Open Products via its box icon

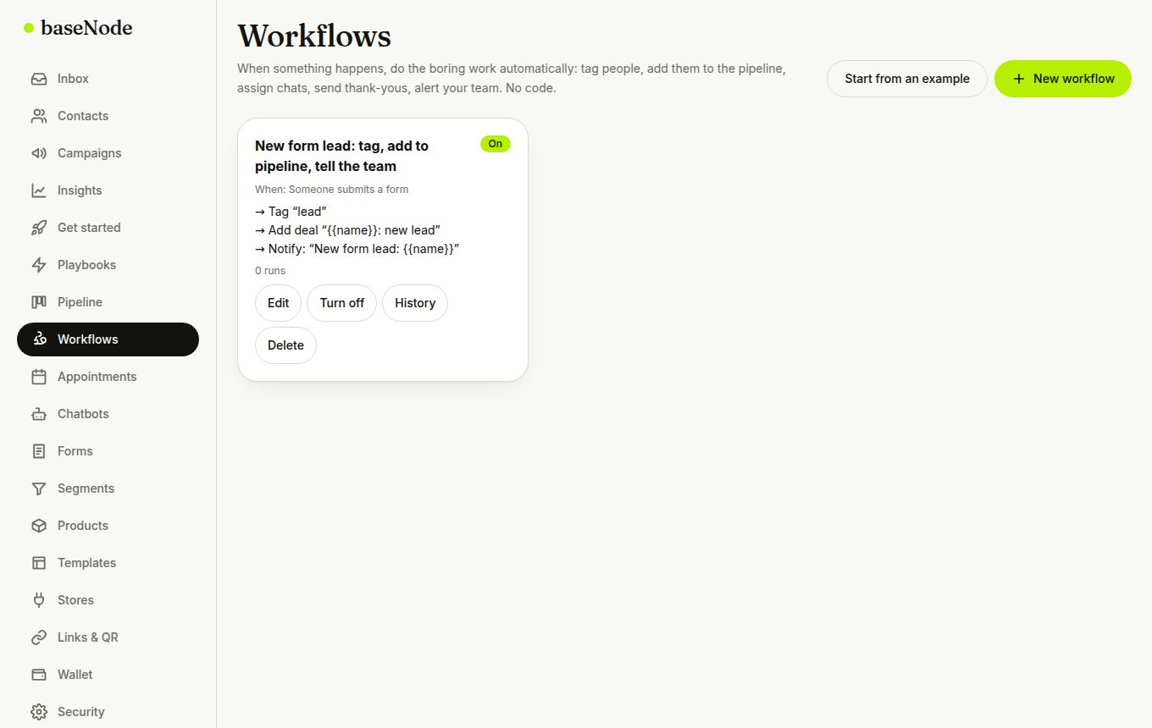(x=39, y=526)
